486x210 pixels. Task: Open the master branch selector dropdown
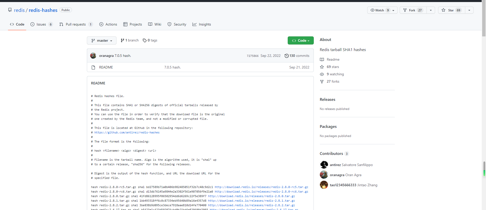[x=102, y=40]
